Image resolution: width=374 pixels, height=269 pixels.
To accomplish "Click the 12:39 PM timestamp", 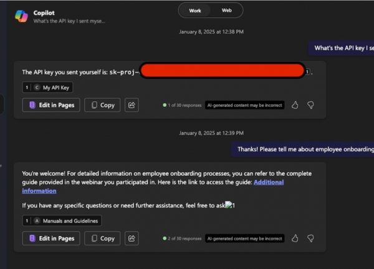I will tap(211, 133).
